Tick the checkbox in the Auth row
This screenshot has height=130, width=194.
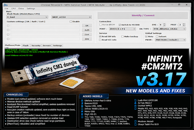tap(8, 30)
